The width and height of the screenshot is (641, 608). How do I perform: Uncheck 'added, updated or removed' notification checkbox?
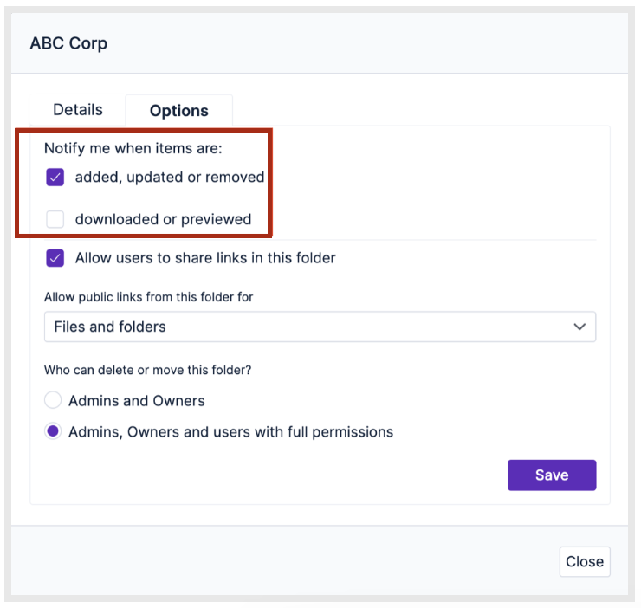pyautogui.click(x=55, y=177)
